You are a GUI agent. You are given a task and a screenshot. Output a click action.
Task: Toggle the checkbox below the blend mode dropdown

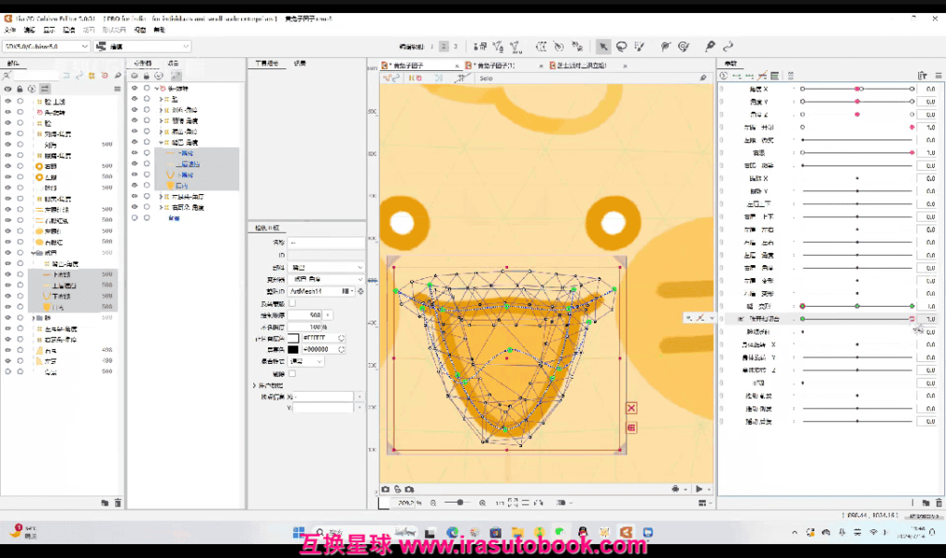coord(292,374)
